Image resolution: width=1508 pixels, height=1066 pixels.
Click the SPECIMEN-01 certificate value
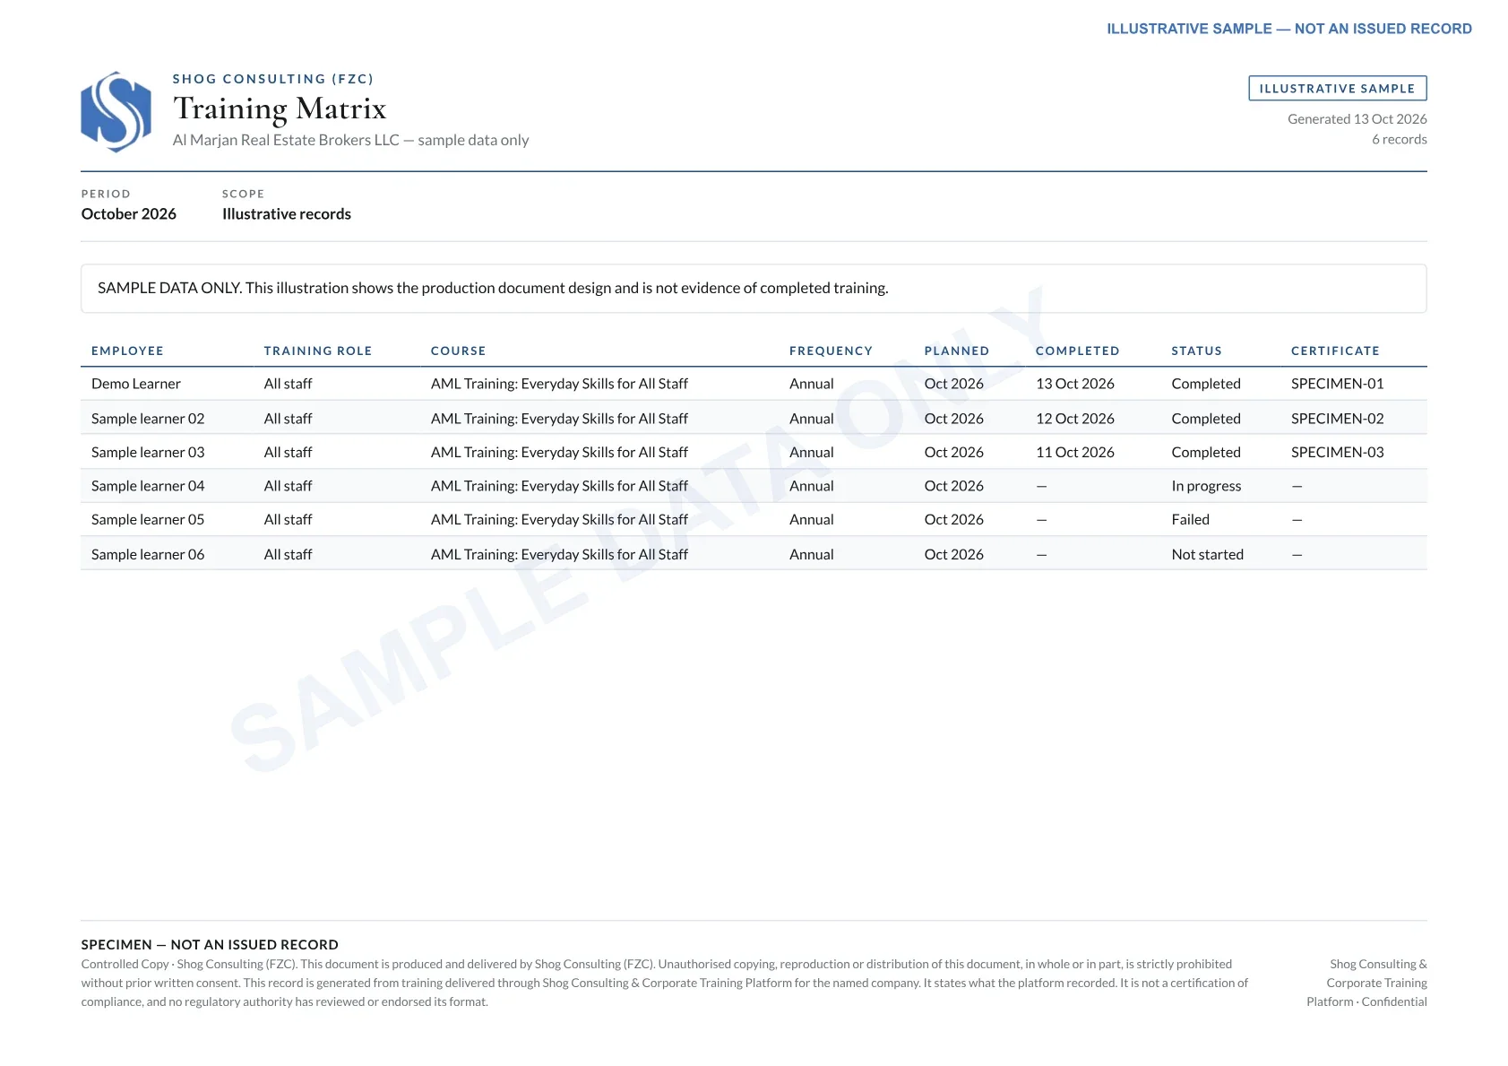tap(1337, 384)
